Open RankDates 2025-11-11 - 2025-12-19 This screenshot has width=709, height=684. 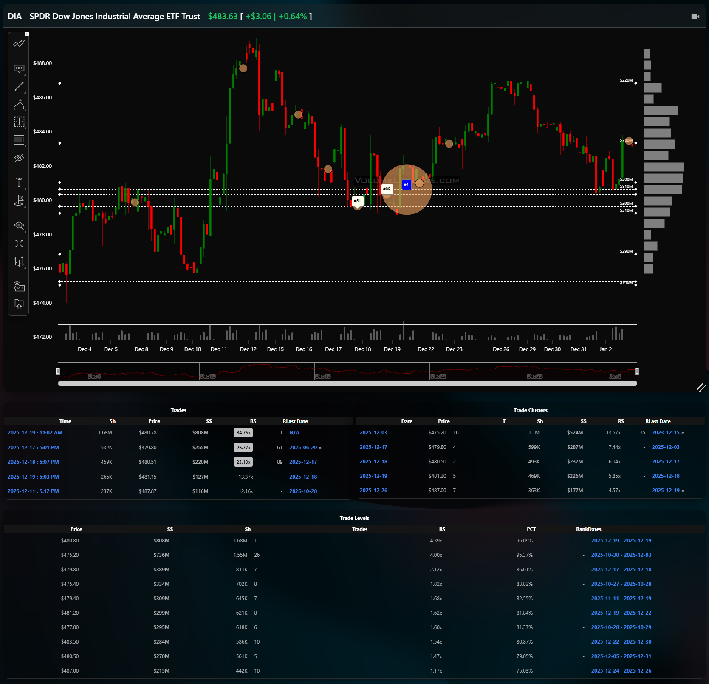pyautogui.click(x=621, y=599)
